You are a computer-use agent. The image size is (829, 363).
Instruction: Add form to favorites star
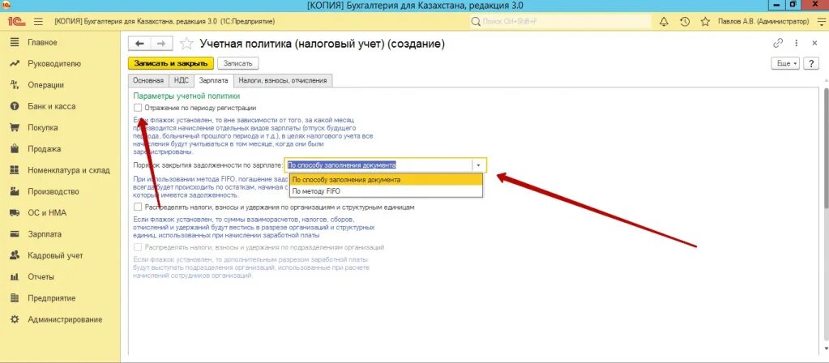(x=186, y=44)
